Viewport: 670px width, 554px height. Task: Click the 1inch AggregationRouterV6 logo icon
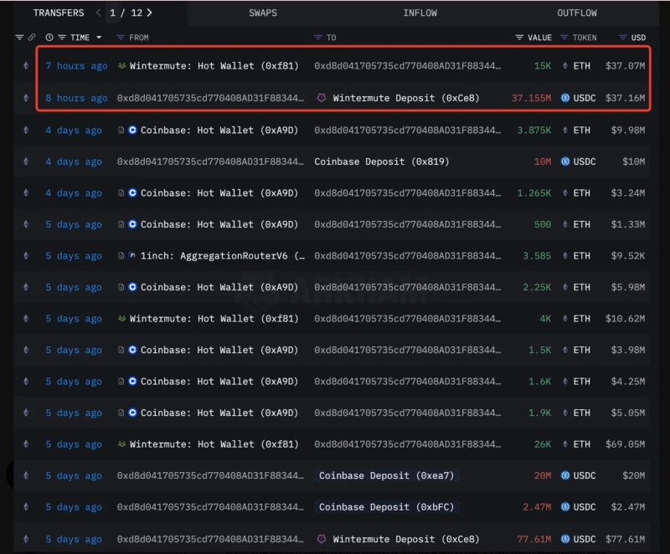pyautogui.click(x=133, y=256)
